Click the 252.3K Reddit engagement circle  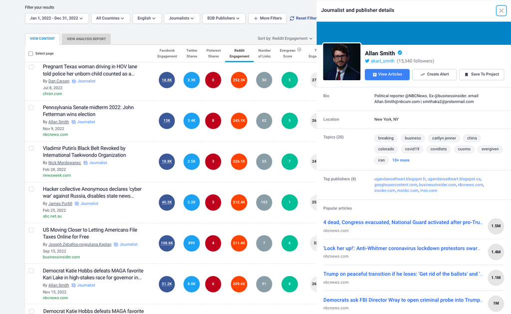tap(239, 80)
